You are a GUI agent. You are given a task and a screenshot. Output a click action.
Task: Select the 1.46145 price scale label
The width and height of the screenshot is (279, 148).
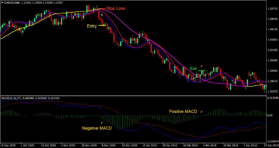tap(272, 29)
